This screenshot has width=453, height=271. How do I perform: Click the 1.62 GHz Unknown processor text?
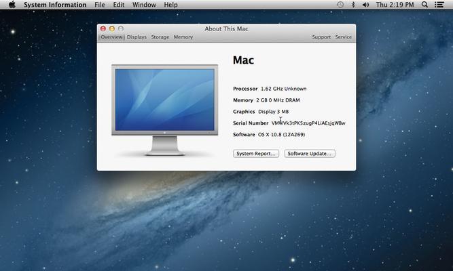click(x=283, y=89)
